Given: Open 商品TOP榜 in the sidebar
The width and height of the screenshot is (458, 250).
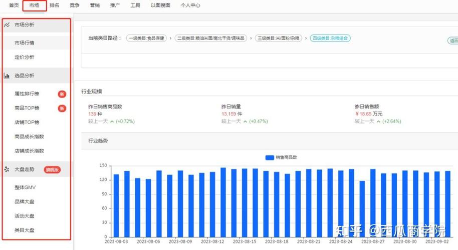Looking at the screenshot, I should pos(27,108).
